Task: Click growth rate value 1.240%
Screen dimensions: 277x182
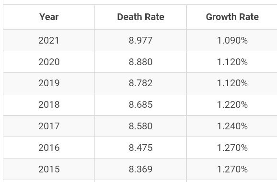Action: [x=232, y=126]
